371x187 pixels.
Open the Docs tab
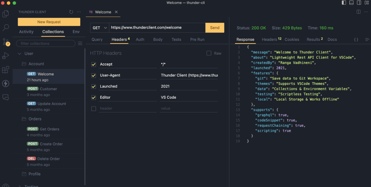point(332,40)
